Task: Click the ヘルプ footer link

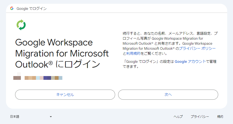Action: coord(178,117)
